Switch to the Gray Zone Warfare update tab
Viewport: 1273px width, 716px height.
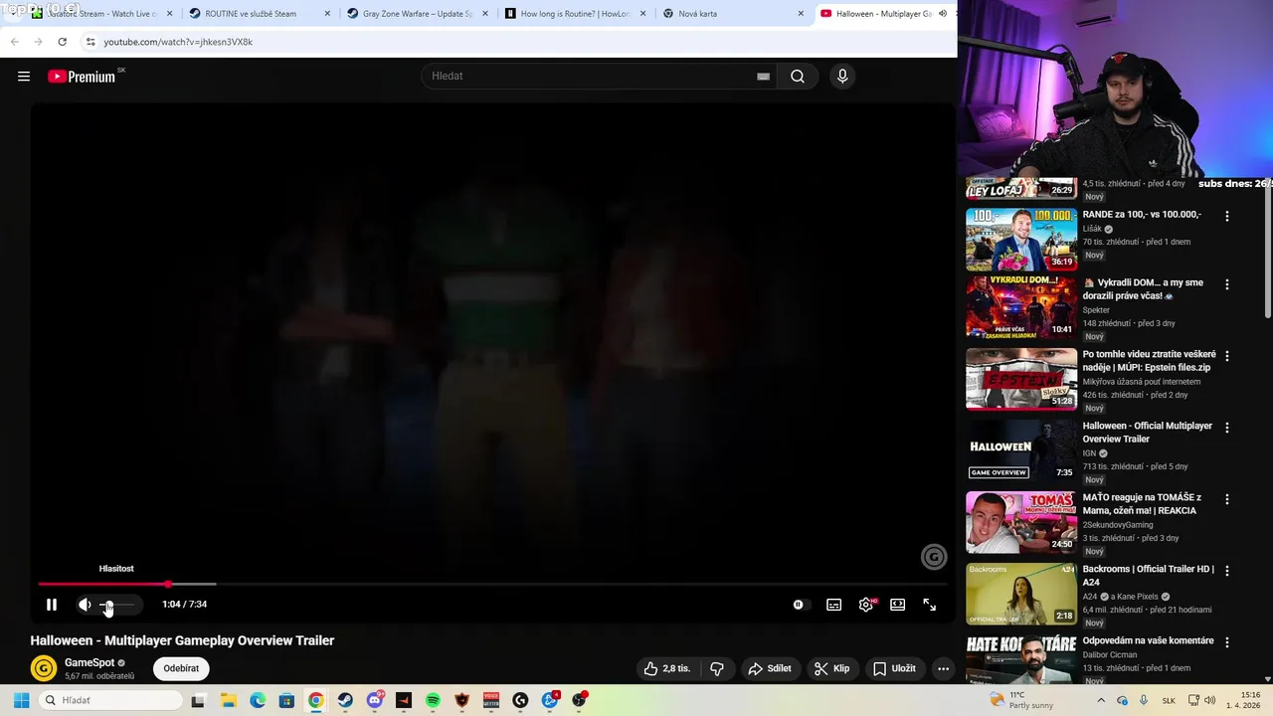tap(417, 14)
